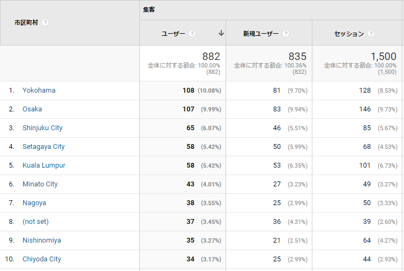This screenshot has height=271, width=404.
Task: Open the Yokohama city link
Action: click(39, 91)
